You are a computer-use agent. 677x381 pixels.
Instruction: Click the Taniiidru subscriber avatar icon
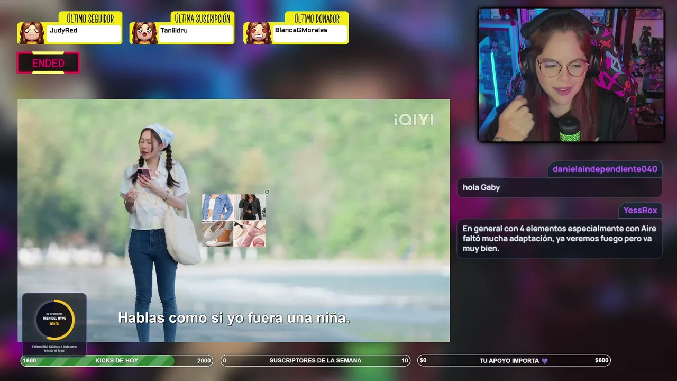pyautogui.click(x=144, y=33)
